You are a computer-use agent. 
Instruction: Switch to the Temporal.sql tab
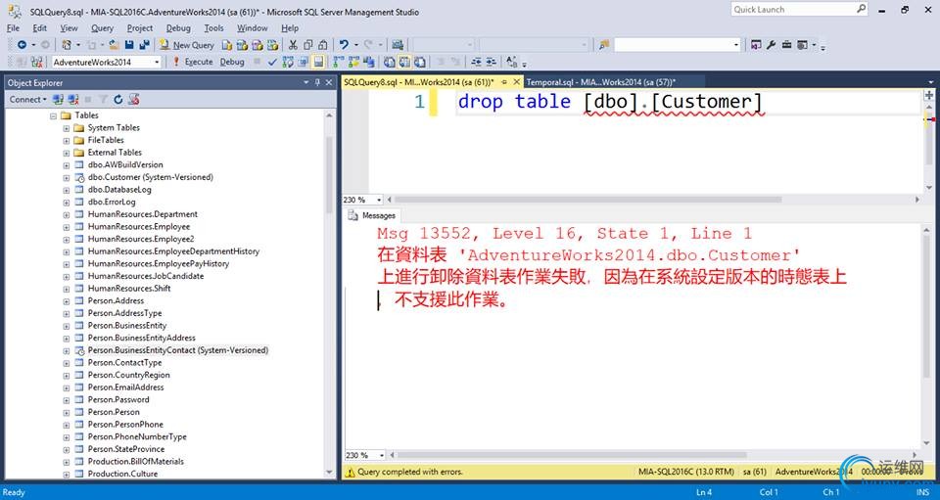click(x=600, y=82)
